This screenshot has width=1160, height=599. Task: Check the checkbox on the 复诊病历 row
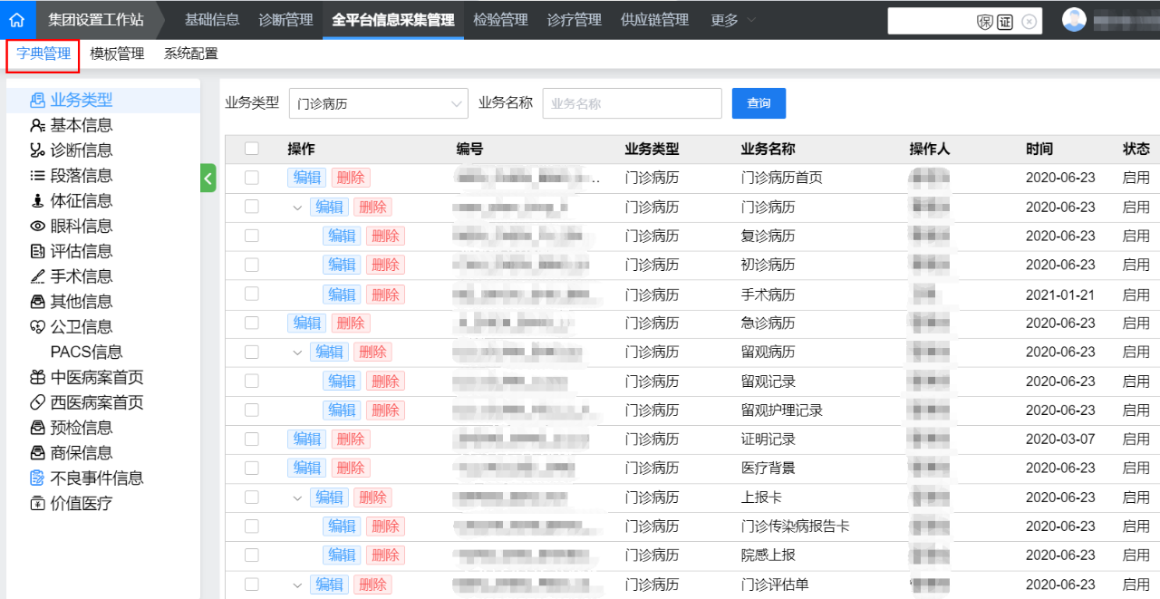point(252,236)
